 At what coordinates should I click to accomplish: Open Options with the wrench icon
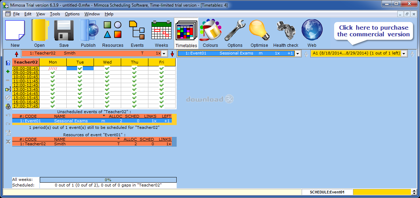(235, 34)
